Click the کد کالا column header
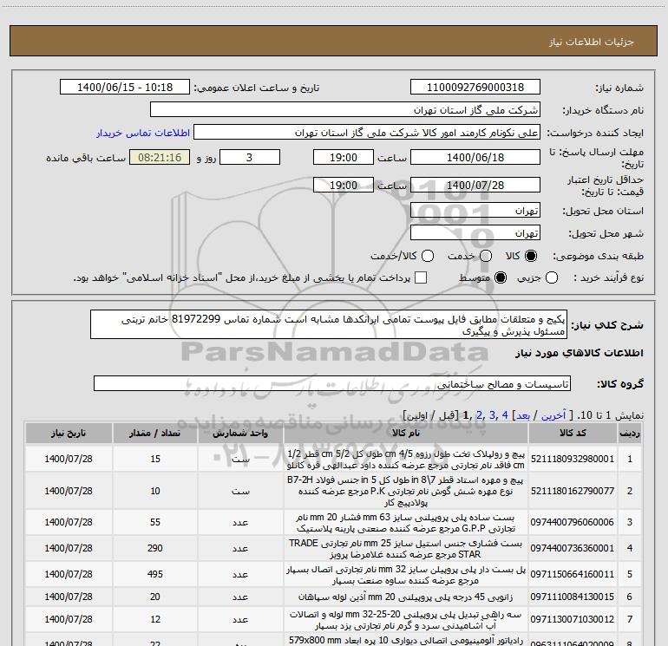Image resolution: width=668 pixels, height=646 pixels. (573, 433)
